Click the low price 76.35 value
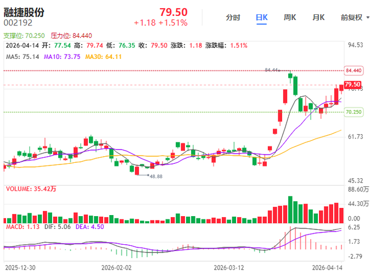The height and width of the screenshot is (275, 370). 127,46
